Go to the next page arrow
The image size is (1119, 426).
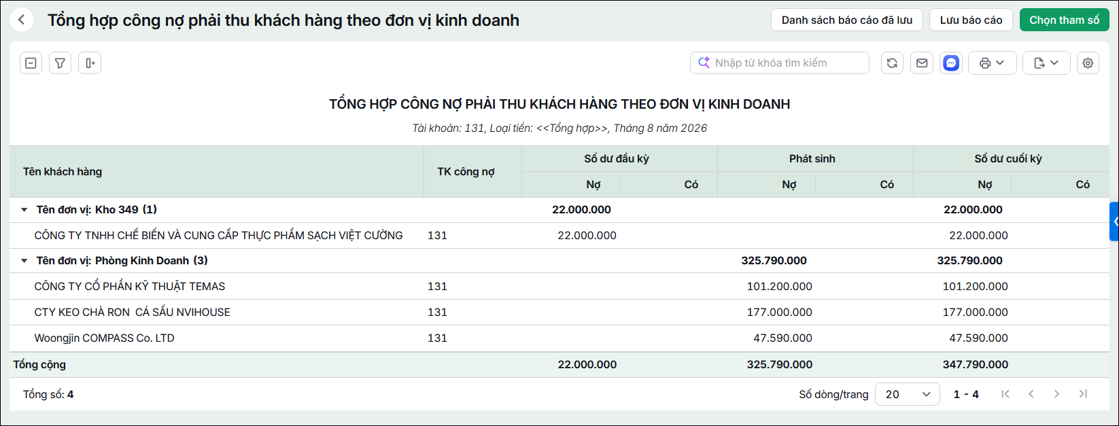point(1056,394)
